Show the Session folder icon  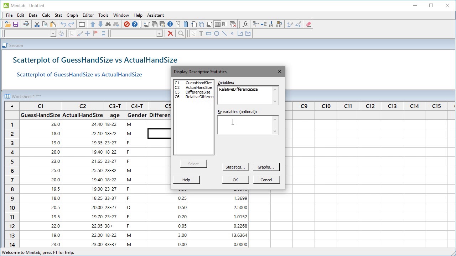click(x=147, y=25)
